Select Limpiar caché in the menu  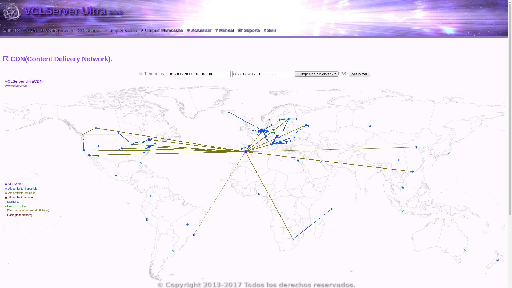point(121,30)
